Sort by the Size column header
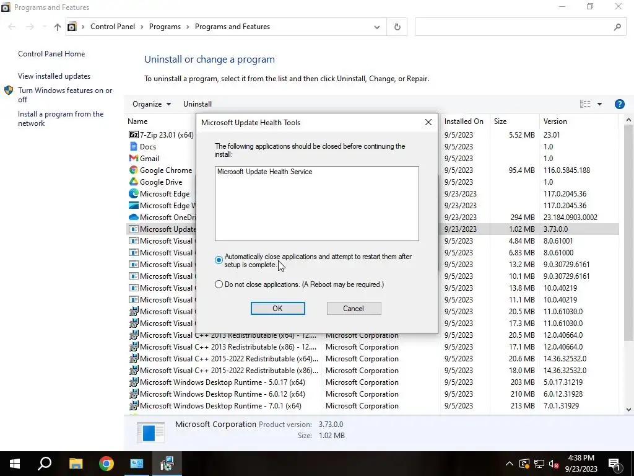The height and width of the screenshot is (476, 634). [513, 121]
